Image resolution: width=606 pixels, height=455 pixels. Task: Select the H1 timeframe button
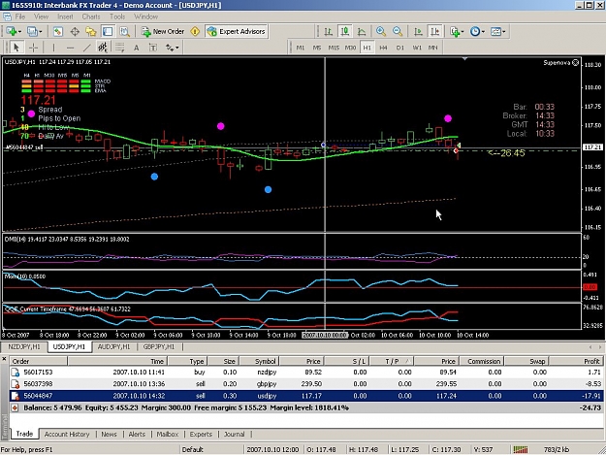367,48
